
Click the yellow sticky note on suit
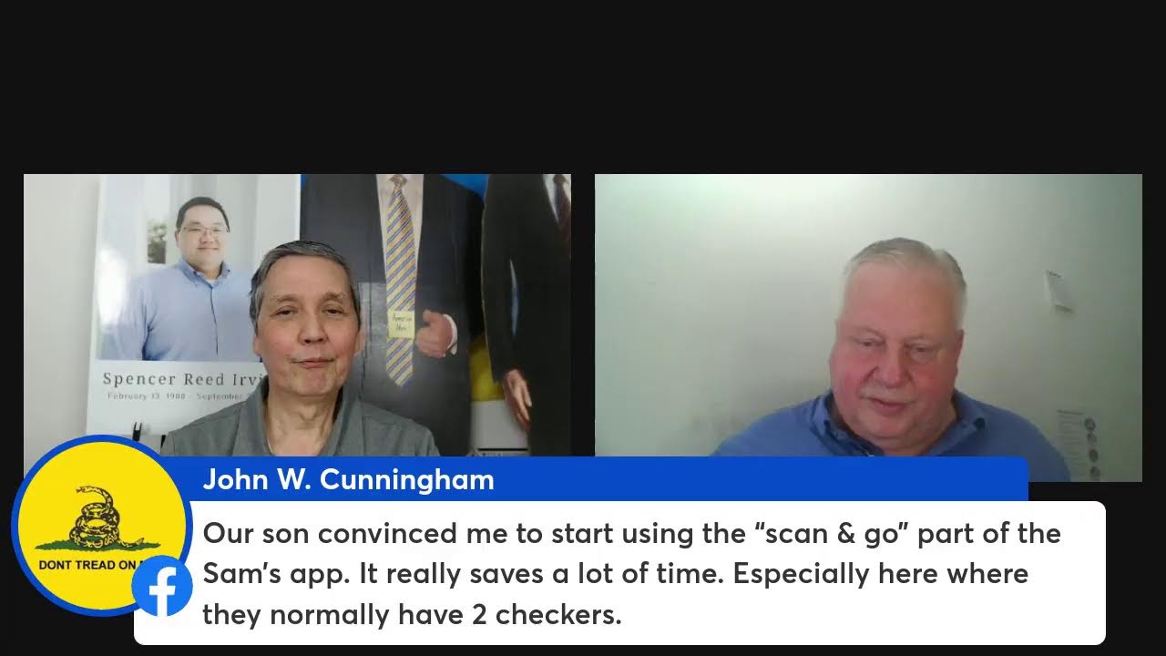[x=403, y=323]
